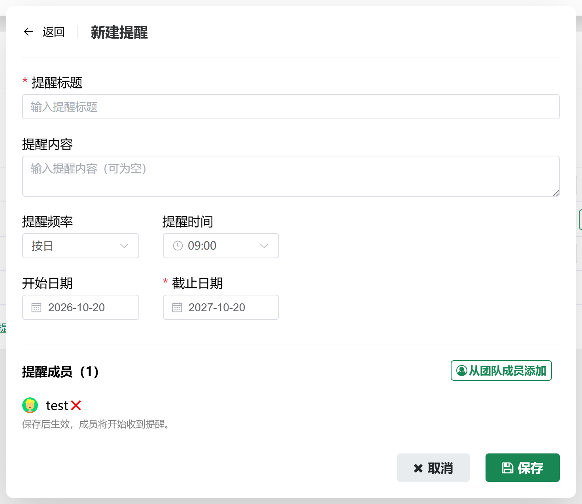Click the 保存 save button
The height and width of the screenshot is (504, 582).
[x=522, y=468]
